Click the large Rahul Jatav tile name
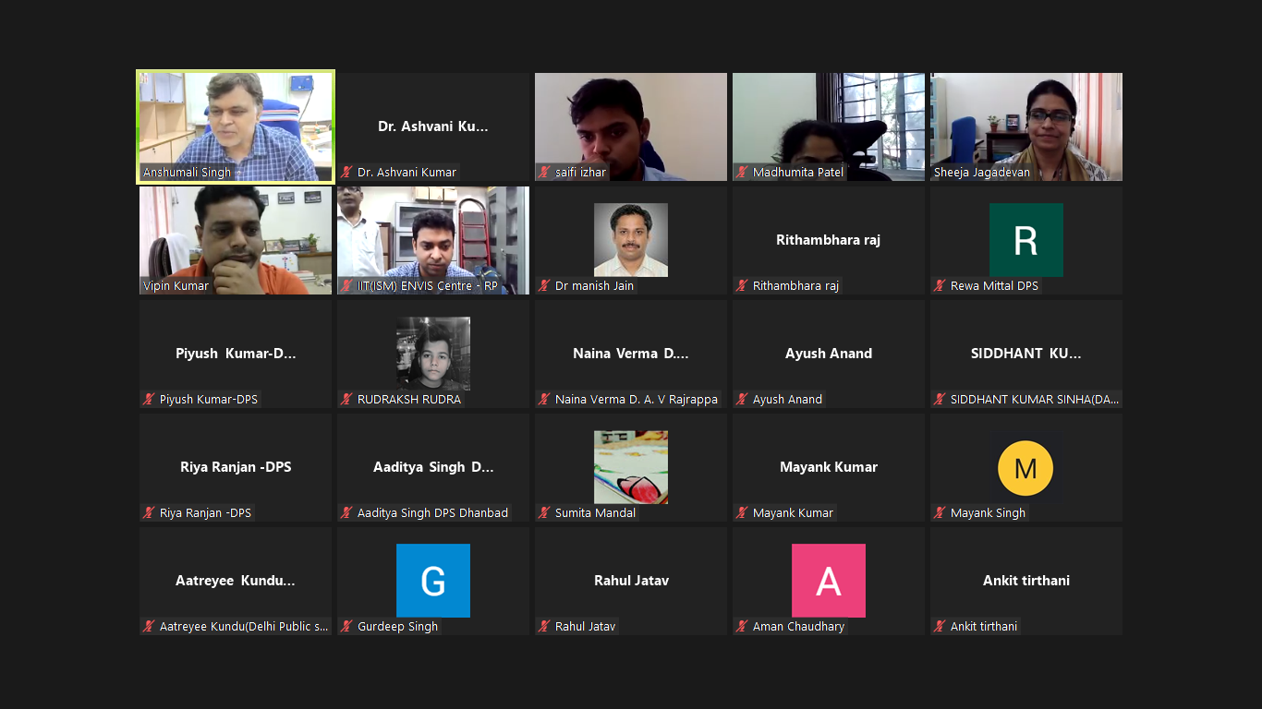1262x709 pixels. click(631, 581)
